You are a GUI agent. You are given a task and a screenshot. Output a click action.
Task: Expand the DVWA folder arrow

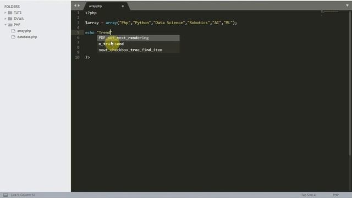coord(5,19)
